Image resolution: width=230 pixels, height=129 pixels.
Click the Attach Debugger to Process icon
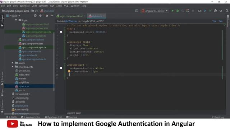click(x=188, y=11)
